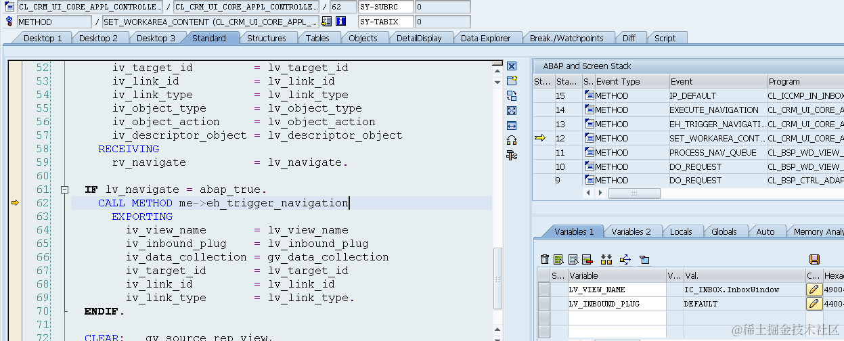This screenshot has height=341, width=844.
Task: Click the Val. column header
Action: click(745, 275)
